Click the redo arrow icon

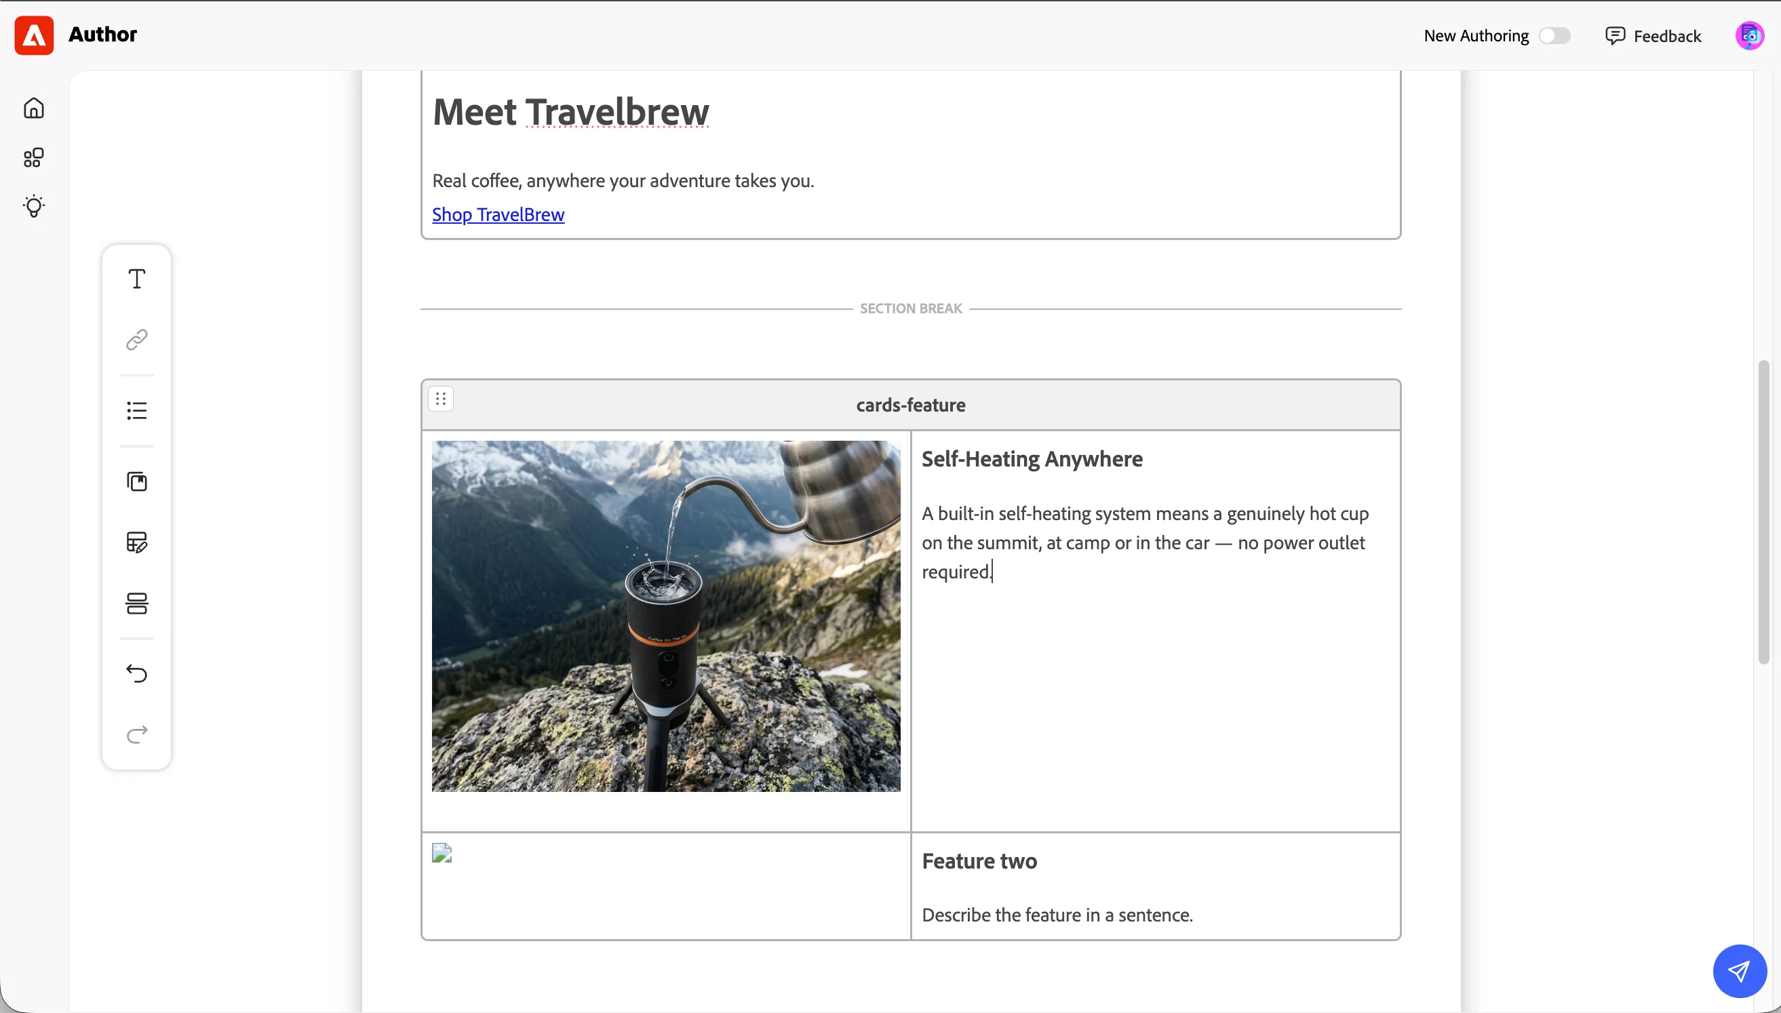click(x=137, y=734)
